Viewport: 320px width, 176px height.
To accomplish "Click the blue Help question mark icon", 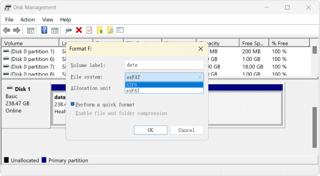I will (44, 30).
